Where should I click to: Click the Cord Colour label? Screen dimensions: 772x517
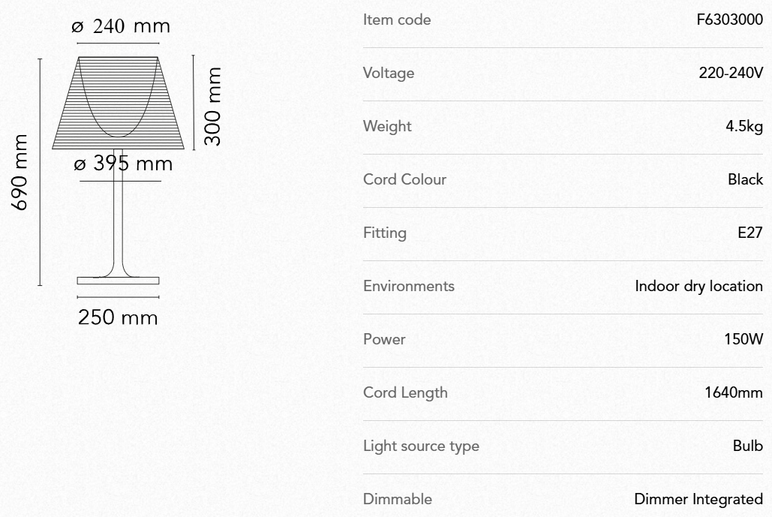[404, 180]
